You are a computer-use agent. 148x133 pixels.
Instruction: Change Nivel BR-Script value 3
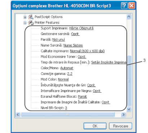66,108
